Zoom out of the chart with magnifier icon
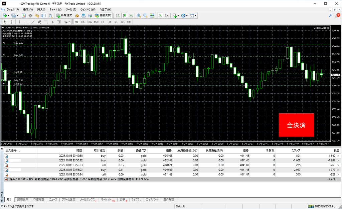This screenshot has height=209, width=342. [145, 16]
